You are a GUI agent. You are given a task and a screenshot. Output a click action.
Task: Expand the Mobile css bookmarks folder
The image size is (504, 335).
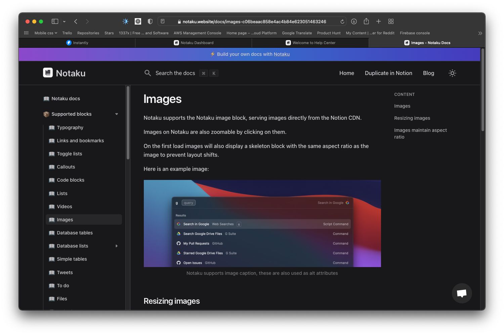(x=46, y=33)
